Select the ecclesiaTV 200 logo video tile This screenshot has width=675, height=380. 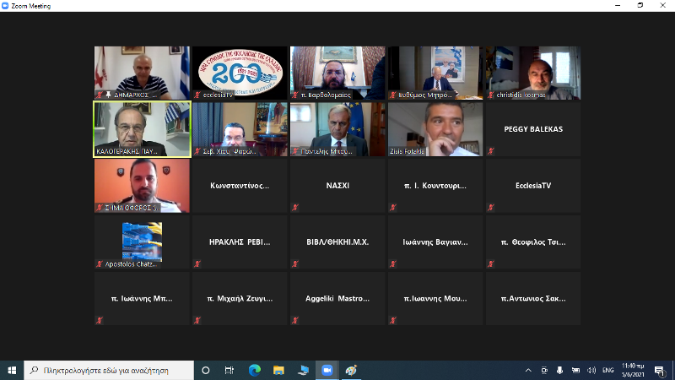pos(240,73)
